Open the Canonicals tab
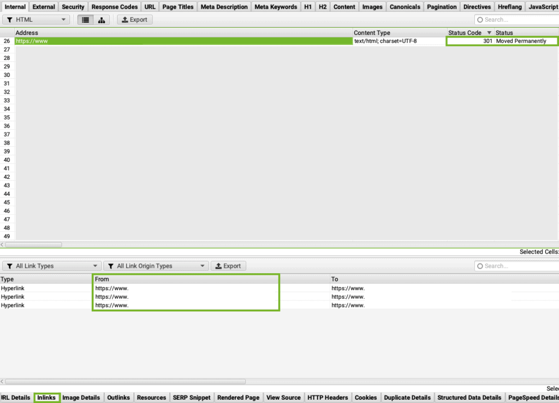This screenshot has height=403, width=559. coord(405,7)
